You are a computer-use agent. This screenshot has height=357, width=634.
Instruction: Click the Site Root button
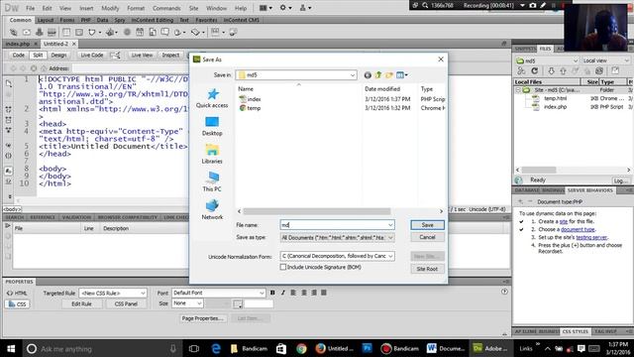[427, 269]
